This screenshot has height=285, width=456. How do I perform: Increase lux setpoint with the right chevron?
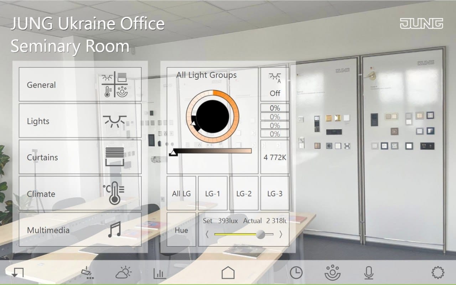(281, 234)
